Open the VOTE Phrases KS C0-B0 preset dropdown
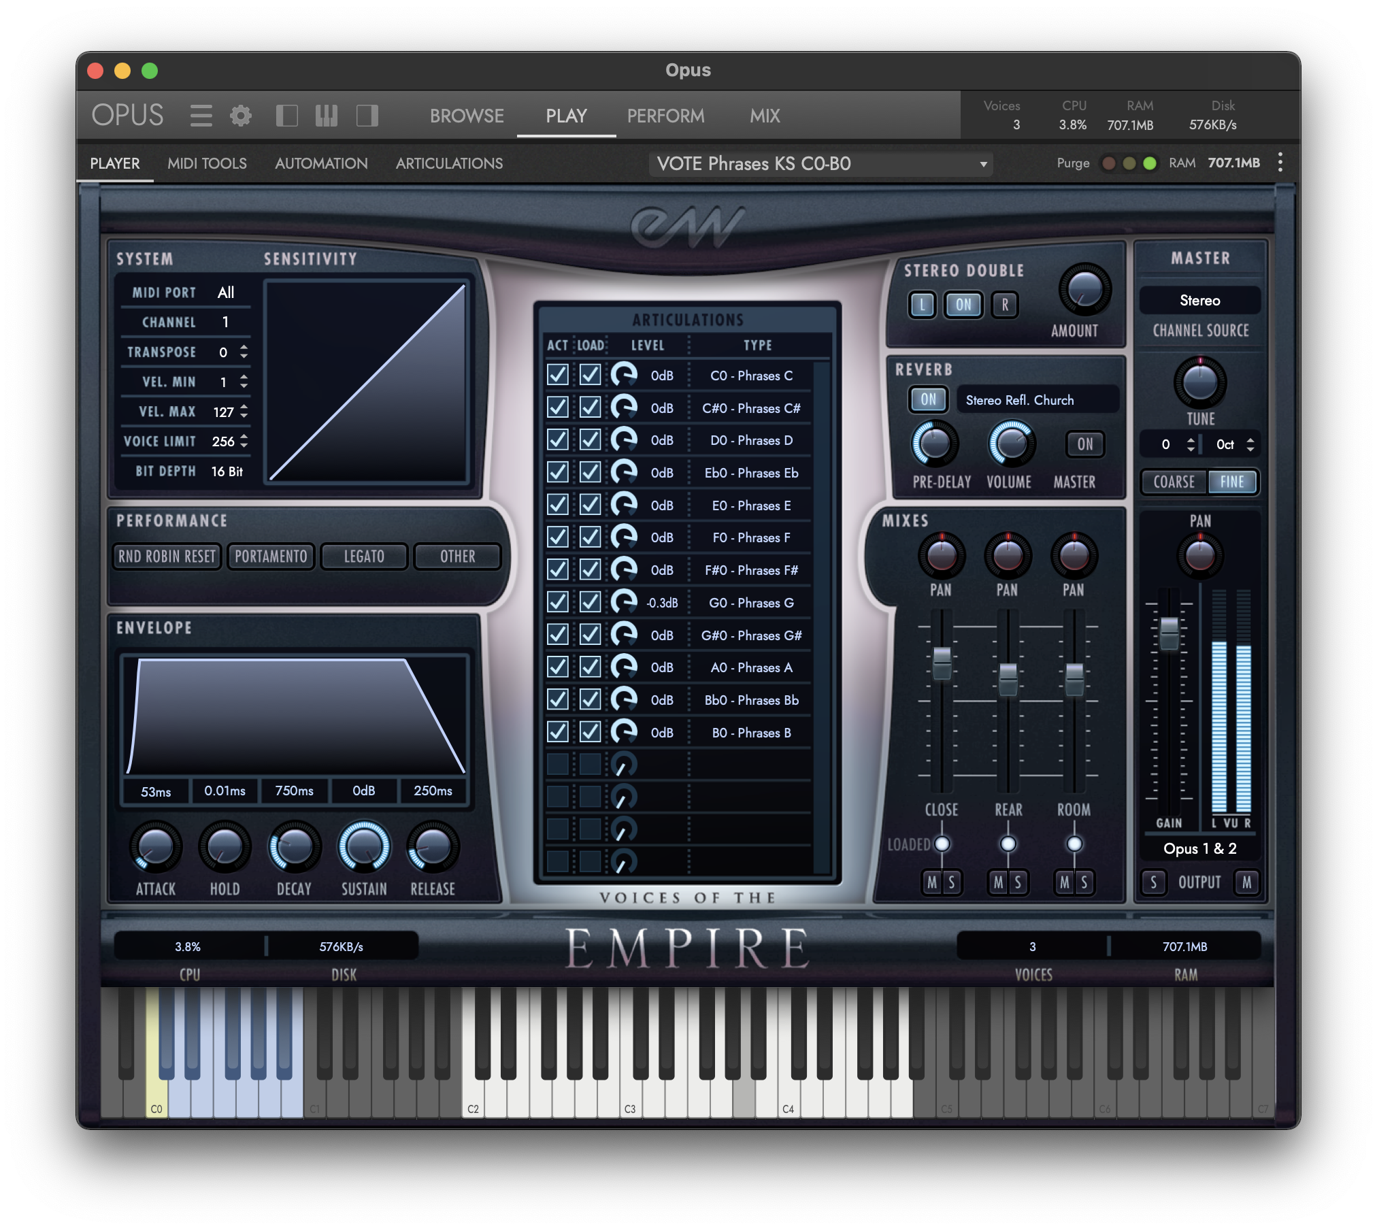Screen dimensions: 1377x1230 821,163
